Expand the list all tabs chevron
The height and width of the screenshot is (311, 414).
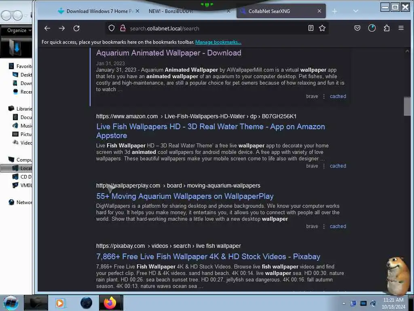click(x=356, y=11)
